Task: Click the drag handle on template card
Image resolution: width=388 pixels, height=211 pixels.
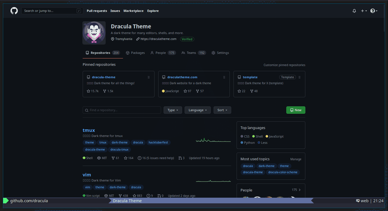Action: pos(299,77)
